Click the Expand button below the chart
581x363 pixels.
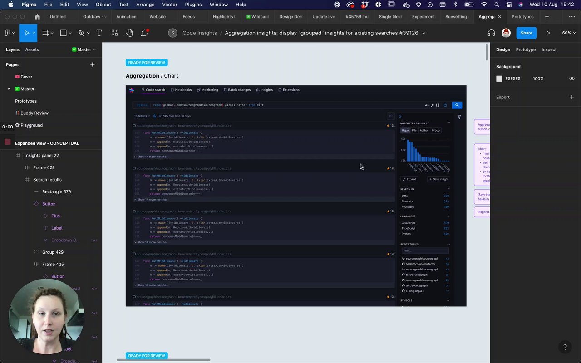click(x=409, y=179)
